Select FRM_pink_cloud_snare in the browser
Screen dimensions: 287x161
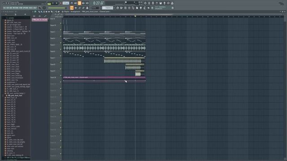pos(15,95)
